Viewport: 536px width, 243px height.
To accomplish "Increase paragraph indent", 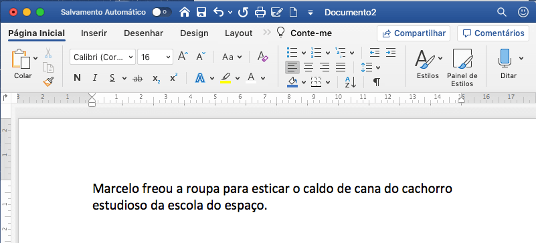I will [391, 53].
